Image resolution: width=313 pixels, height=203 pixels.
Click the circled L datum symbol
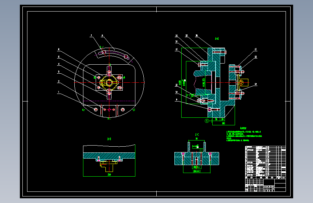tap(207, 121)
